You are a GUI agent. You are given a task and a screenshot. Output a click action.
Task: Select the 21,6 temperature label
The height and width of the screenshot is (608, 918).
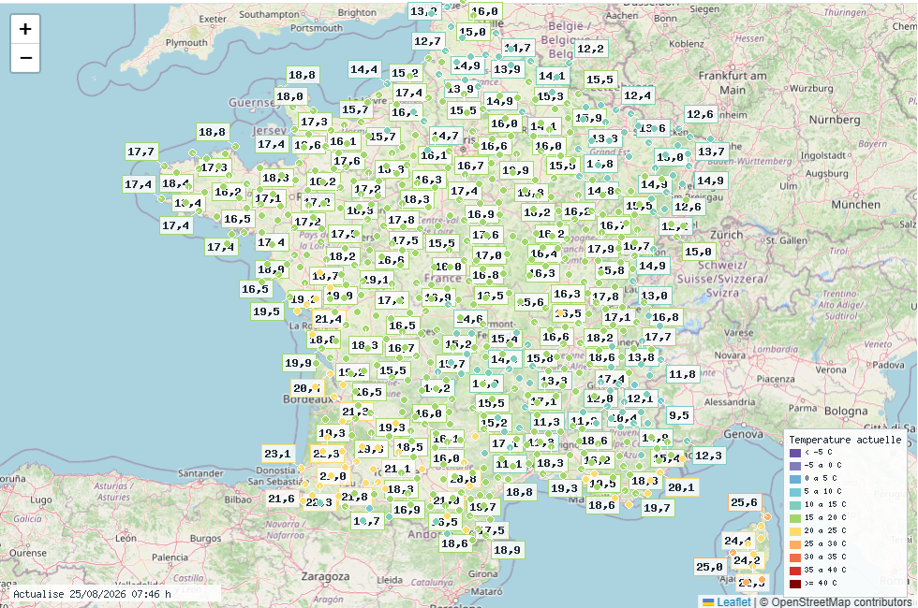pyautogui.click(x=282, y=499)
